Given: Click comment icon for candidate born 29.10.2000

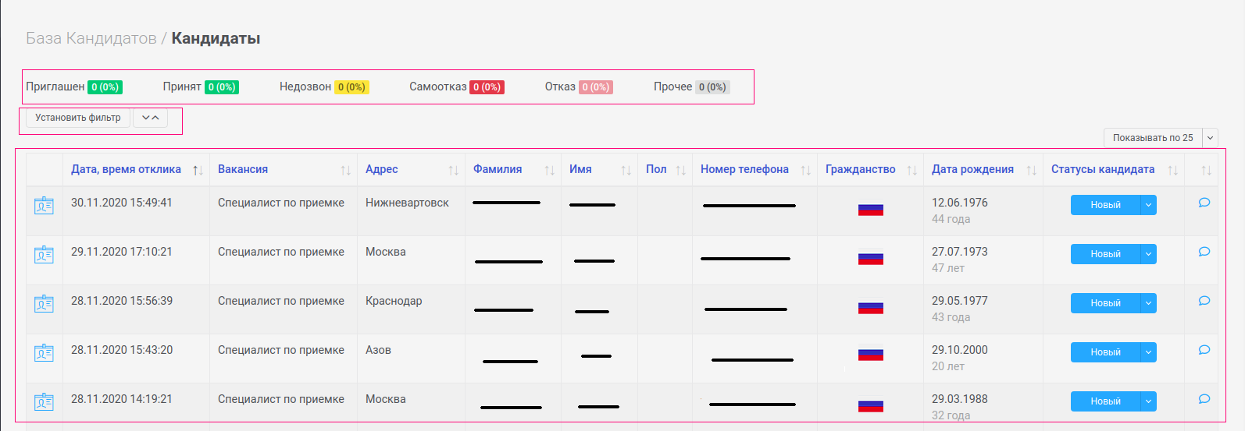Looking at the screenshot, I should [1204, 350].
